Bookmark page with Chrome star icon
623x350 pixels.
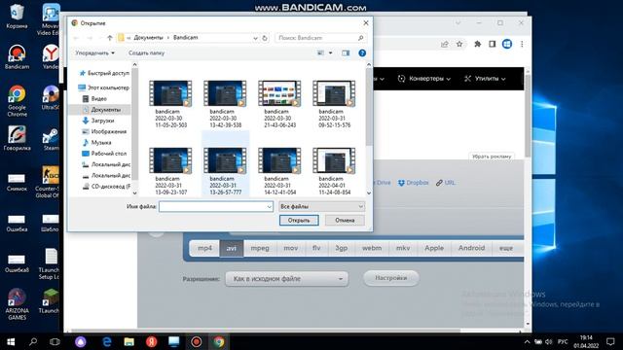[x=459, y=44]
